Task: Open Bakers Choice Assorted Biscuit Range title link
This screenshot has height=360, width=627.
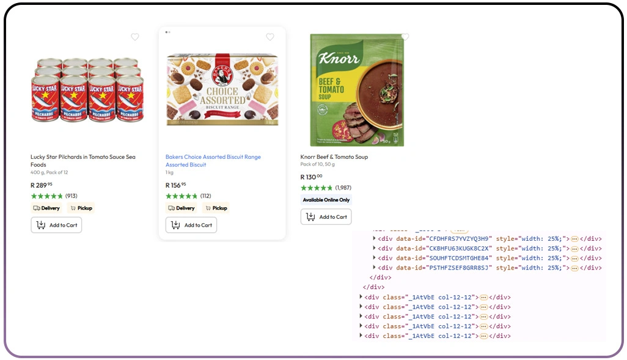Action: tap(213, 157)
